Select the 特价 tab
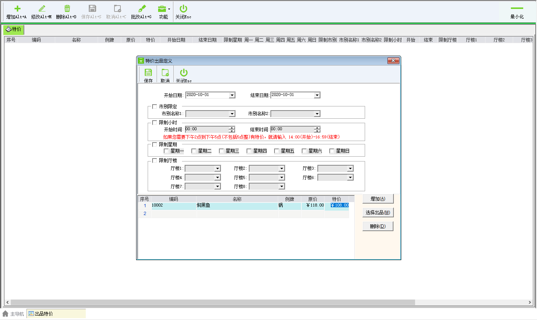Screen dimensions: 537x320 (x=13, y=29)
